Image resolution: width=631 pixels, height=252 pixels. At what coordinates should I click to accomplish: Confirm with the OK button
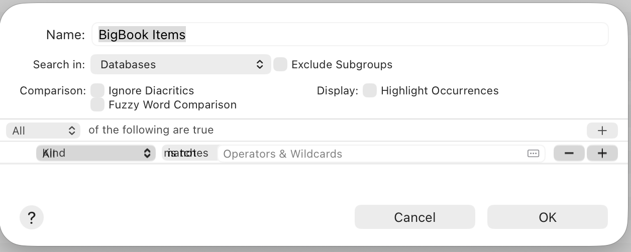[547, 217]
